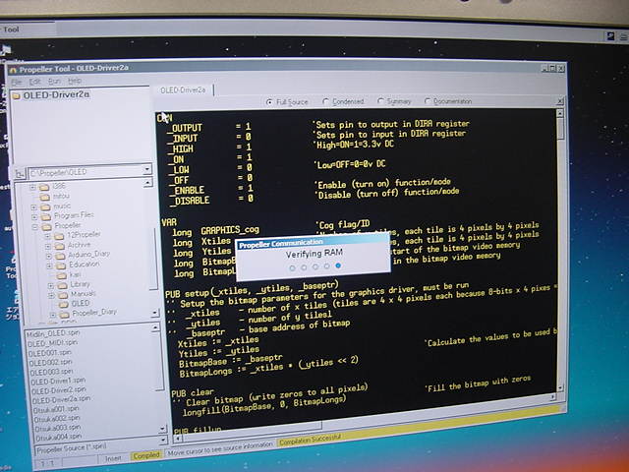Open file Otsuka001.spin in list
This screenshot has height=472, width=629.
(x=56, y=409)
